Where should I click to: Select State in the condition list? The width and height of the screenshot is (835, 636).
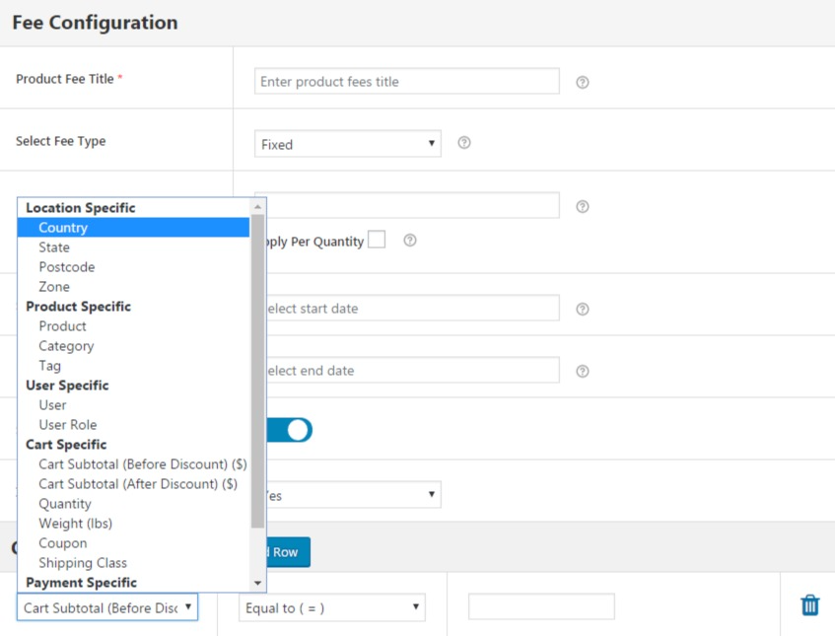[133, 247]
